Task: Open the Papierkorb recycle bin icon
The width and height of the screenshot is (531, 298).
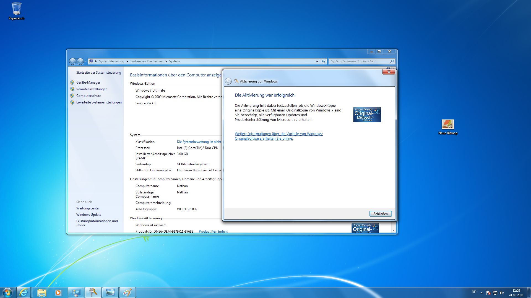Action: point(16,11)
